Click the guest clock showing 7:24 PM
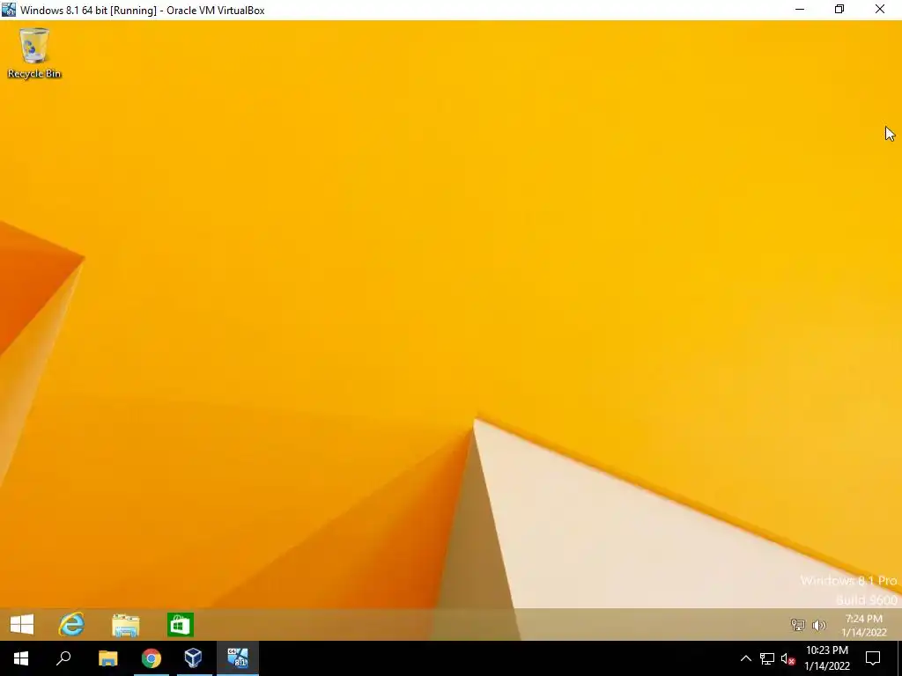The height and width of the screenshot is (676, 902). (x=864, y=626)
